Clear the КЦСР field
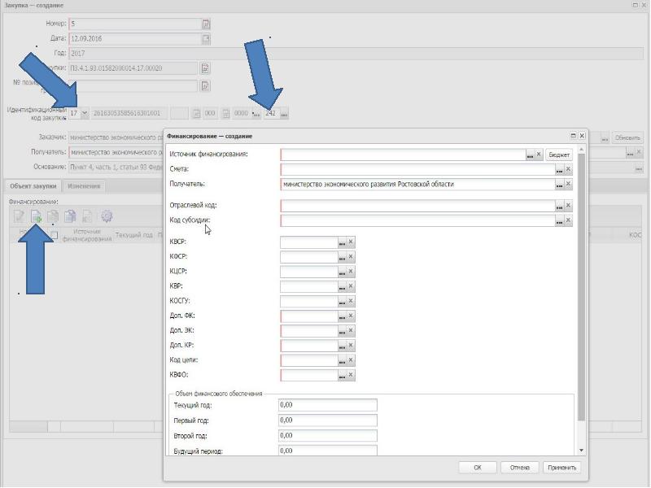 click(x=351, y=272)
